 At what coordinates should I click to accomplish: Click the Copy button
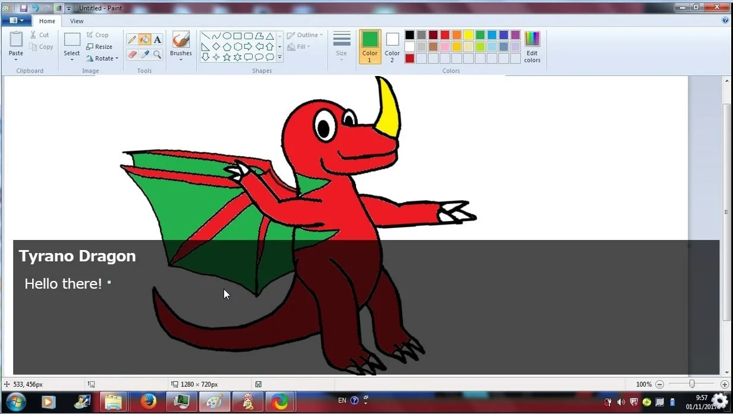pos(41,47)
